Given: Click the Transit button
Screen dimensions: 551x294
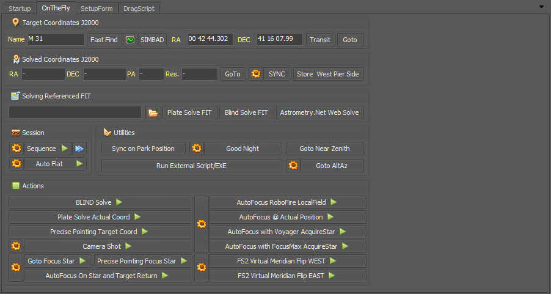Looking at the screenshot, I should pos(319,40).
